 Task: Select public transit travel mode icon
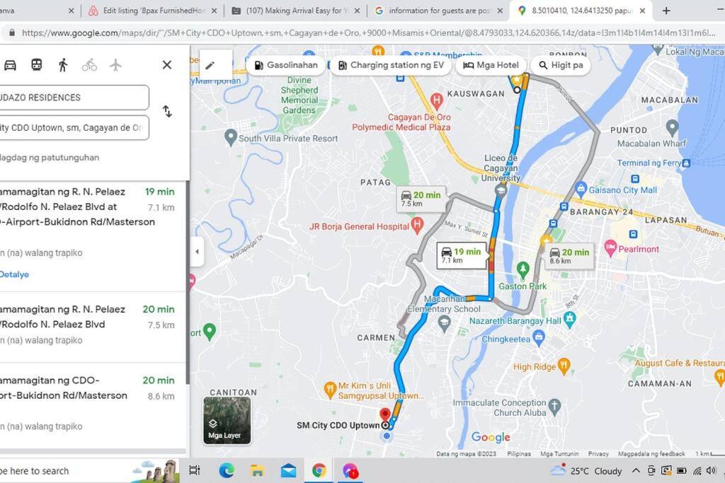[x=37, y=65]
